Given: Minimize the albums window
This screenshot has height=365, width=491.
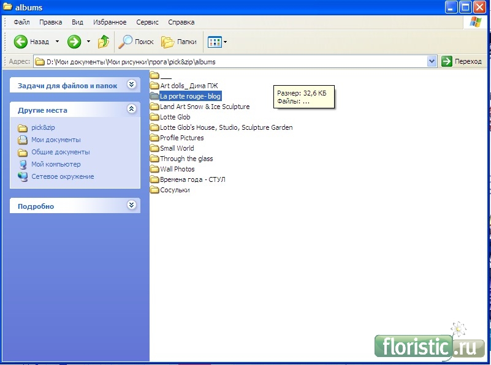Looking at the screenshot, I should click(451, 7).
